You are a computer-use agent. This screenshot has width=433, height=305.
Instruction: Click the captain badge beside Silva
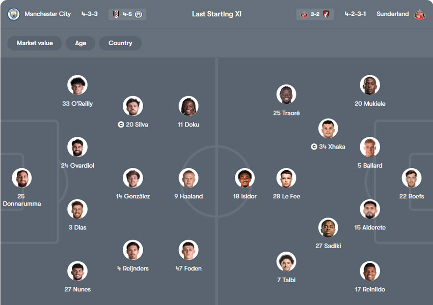[x=121, y=125]
